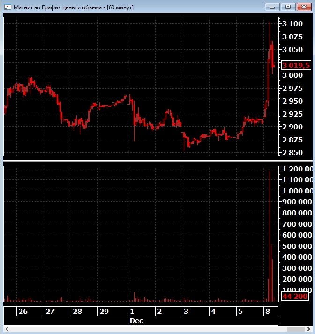
Task: Select date 29 on the time axis
Action: [x=104, y=312]
